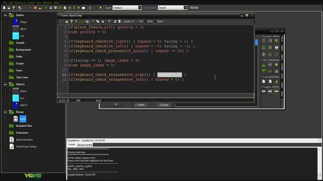Click the undo arrow in the code editor toolbar
The height and width of the screenshot is (181, 323).
coord(82,21)
